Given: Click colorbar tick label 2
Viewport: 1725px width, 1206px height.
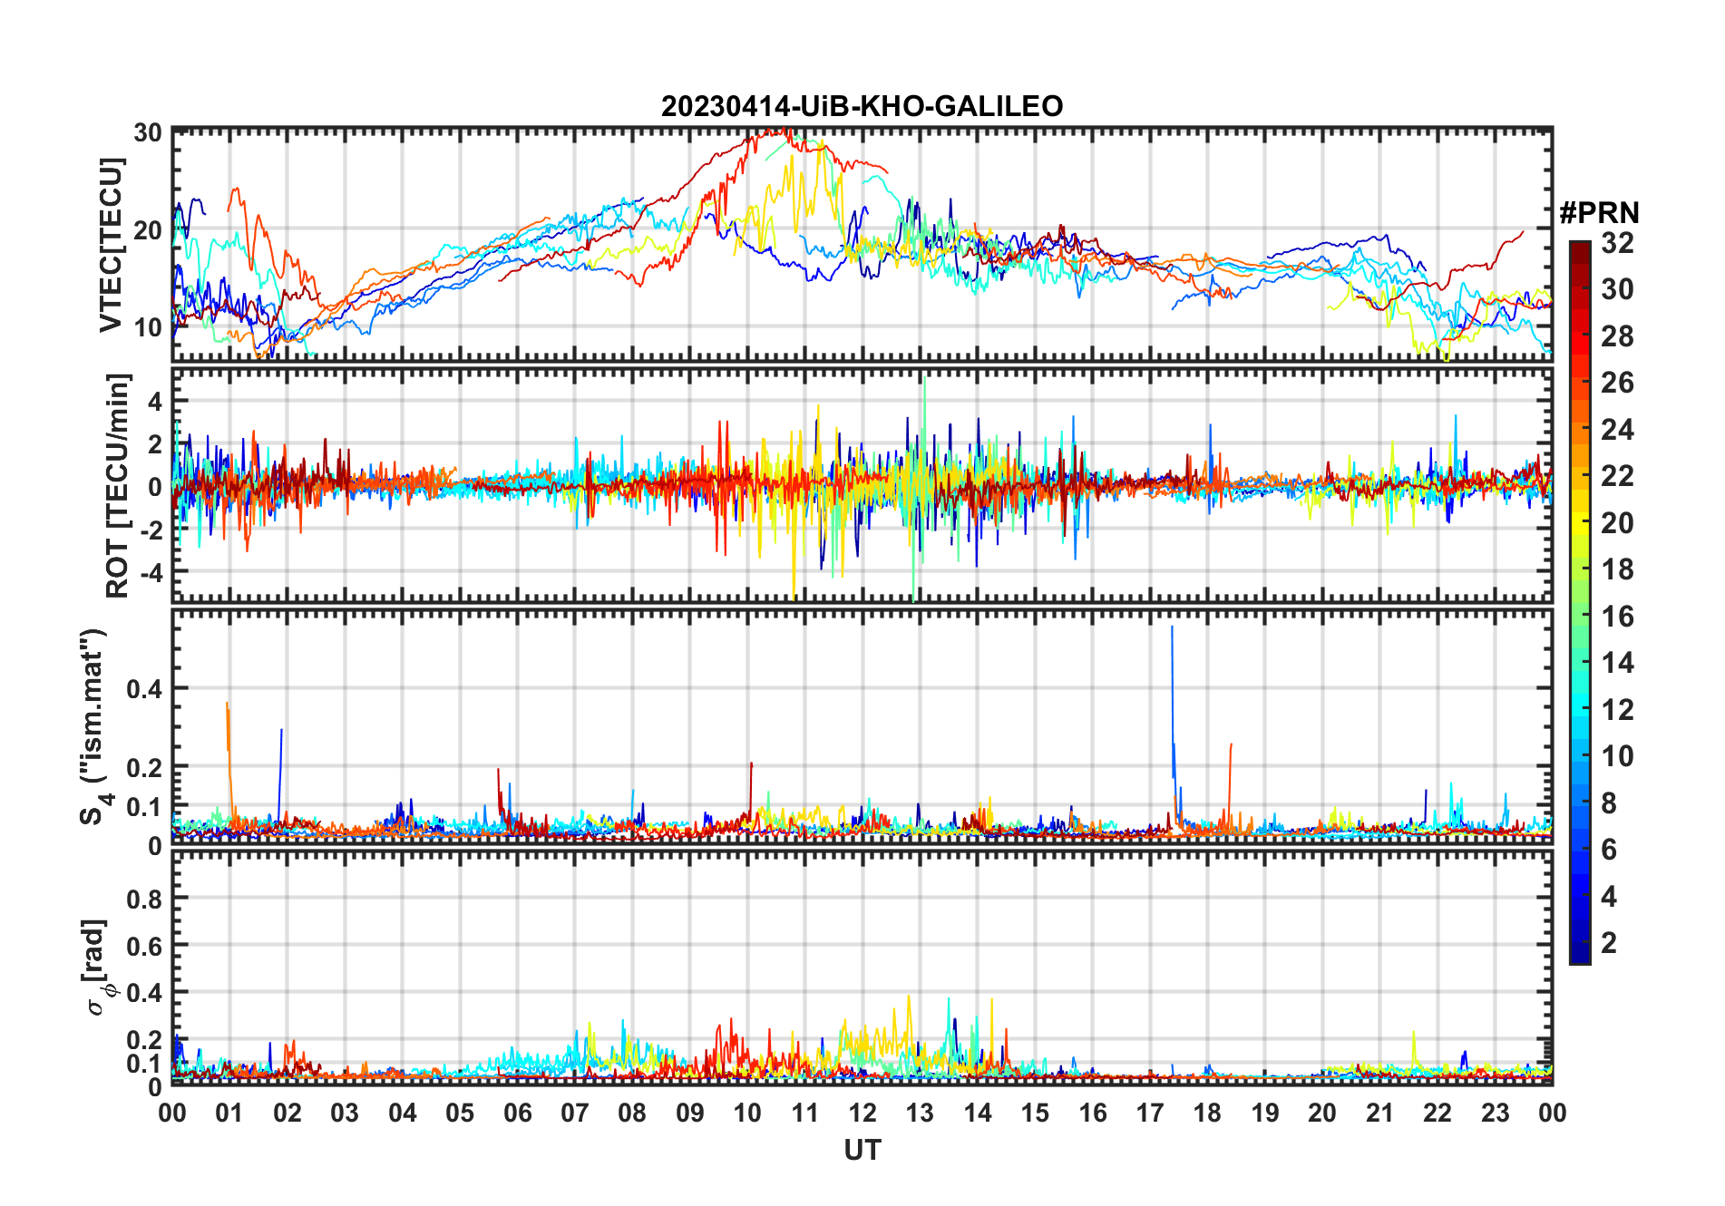Looking at the screenshot, I should (1609, 943).
